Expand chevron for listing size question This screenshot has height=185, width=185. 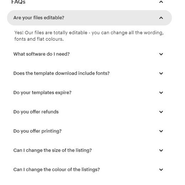click(161, 150)
